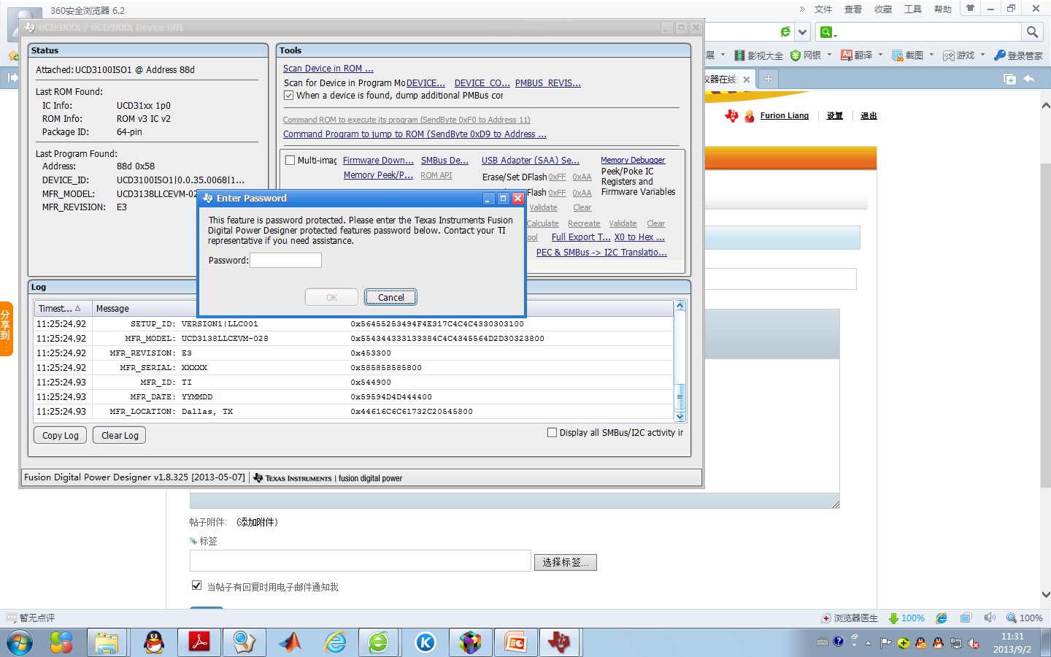Click the browser search input field
Viewport: 1051px width, 657px height.
point(929,32)
